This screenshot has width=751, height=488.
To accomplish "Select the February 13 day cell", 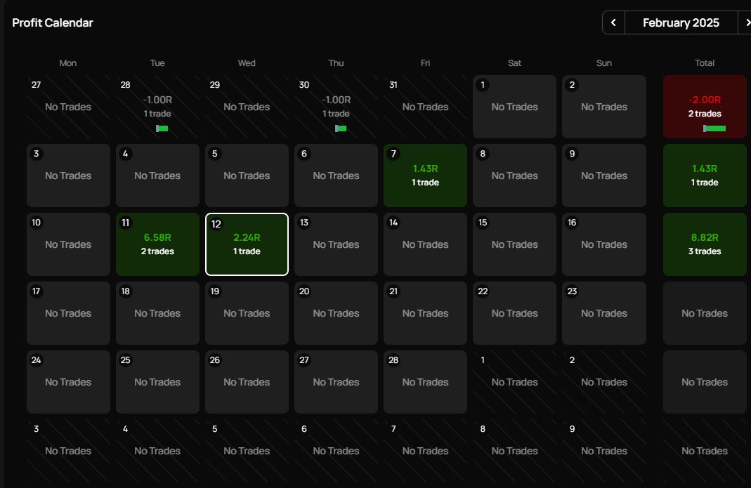I will pos(337,244).
